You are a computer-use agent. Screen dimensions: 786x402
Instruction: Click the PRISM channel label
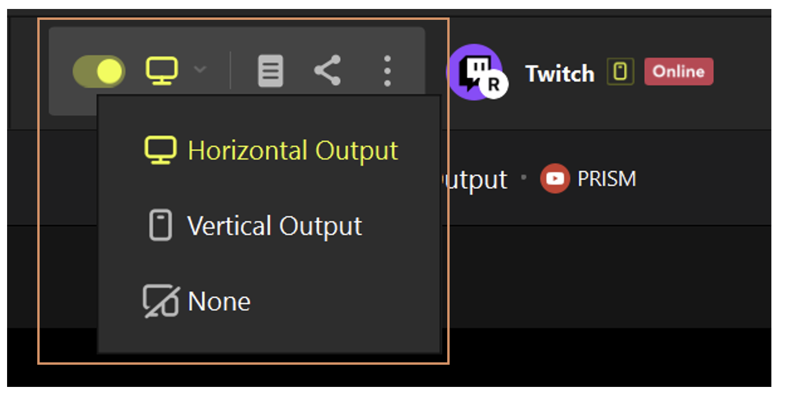click(x=607, y=179)
